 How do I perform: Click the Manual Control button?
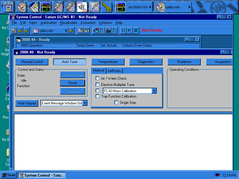coord(32,62)
